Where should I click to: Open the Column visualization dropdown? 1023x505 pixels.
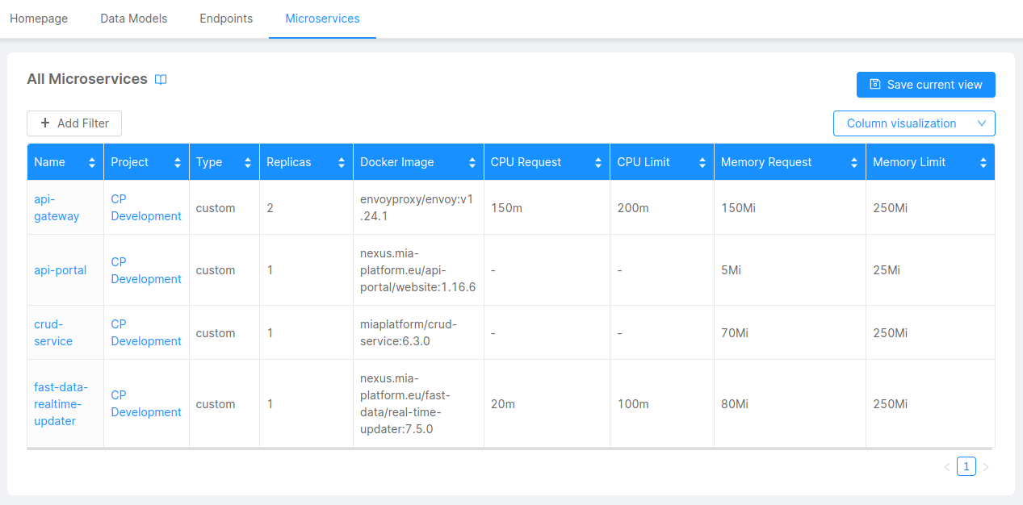(913, 123)
